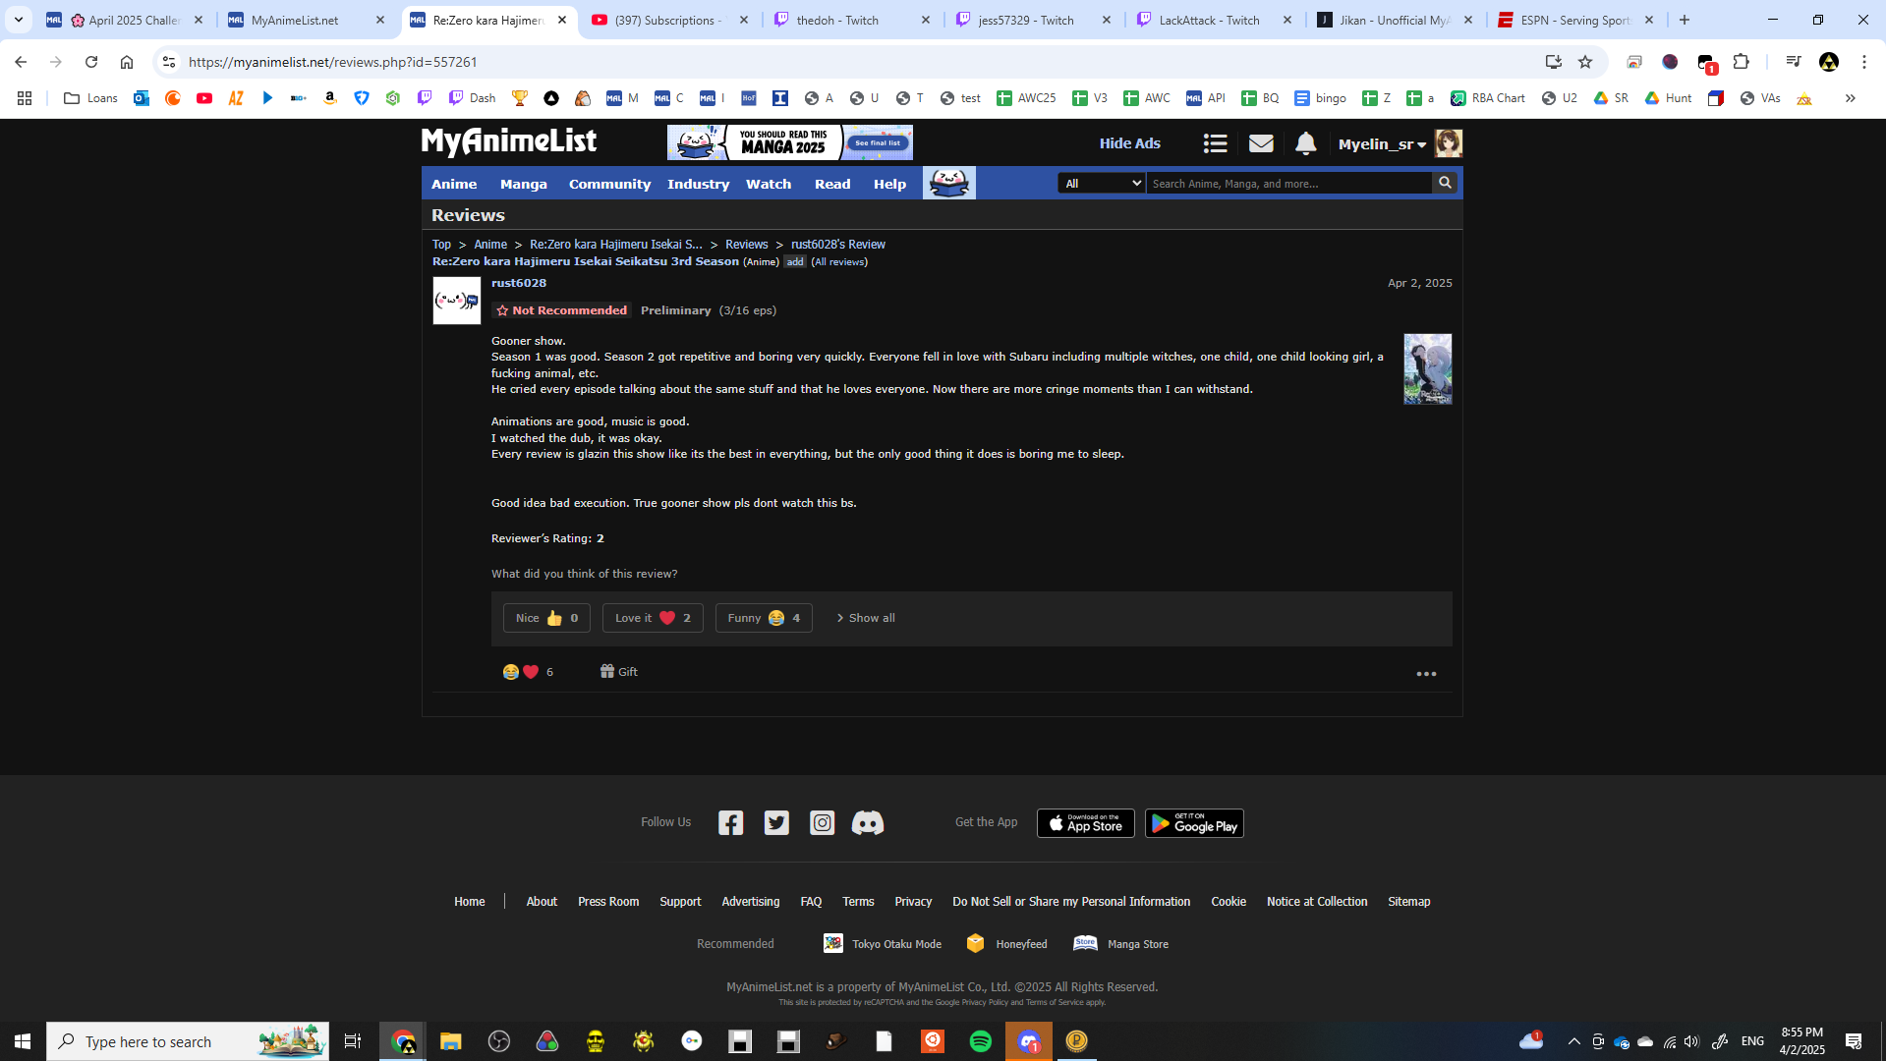
Task: Download from the App Store button
Action: pos(1086,823)
